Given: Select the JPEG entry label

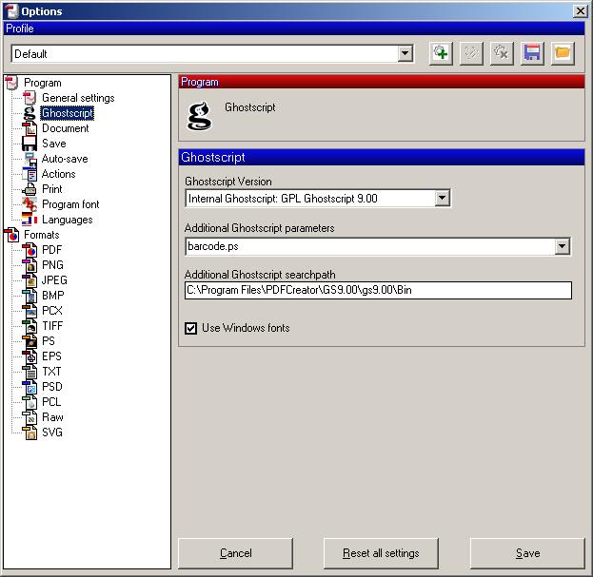Looking at the screenshot, I should coord(54,280).
